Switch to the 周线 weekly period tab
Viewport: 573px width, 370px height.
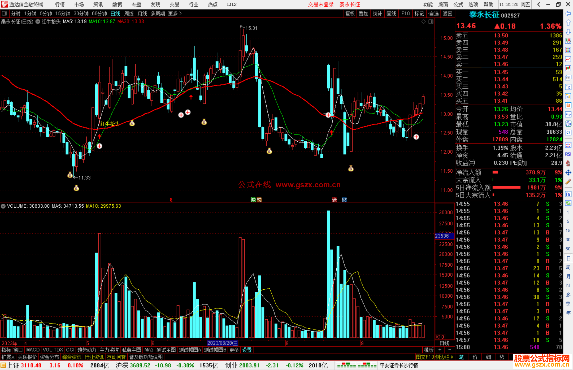pyautogui.click(x=129, y=14)
